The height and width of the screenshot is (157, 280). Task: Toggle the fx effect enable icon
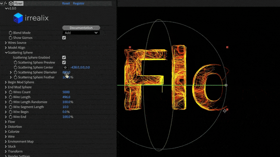6,3
